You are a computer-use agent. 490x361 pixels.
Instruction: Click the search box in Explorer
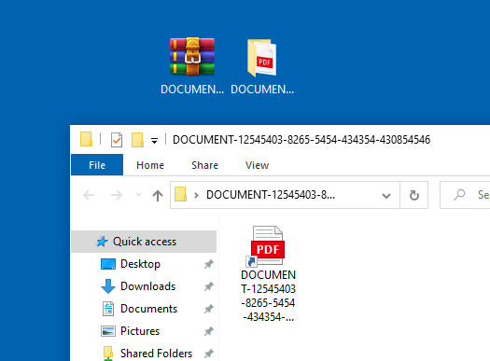point(465,195)
